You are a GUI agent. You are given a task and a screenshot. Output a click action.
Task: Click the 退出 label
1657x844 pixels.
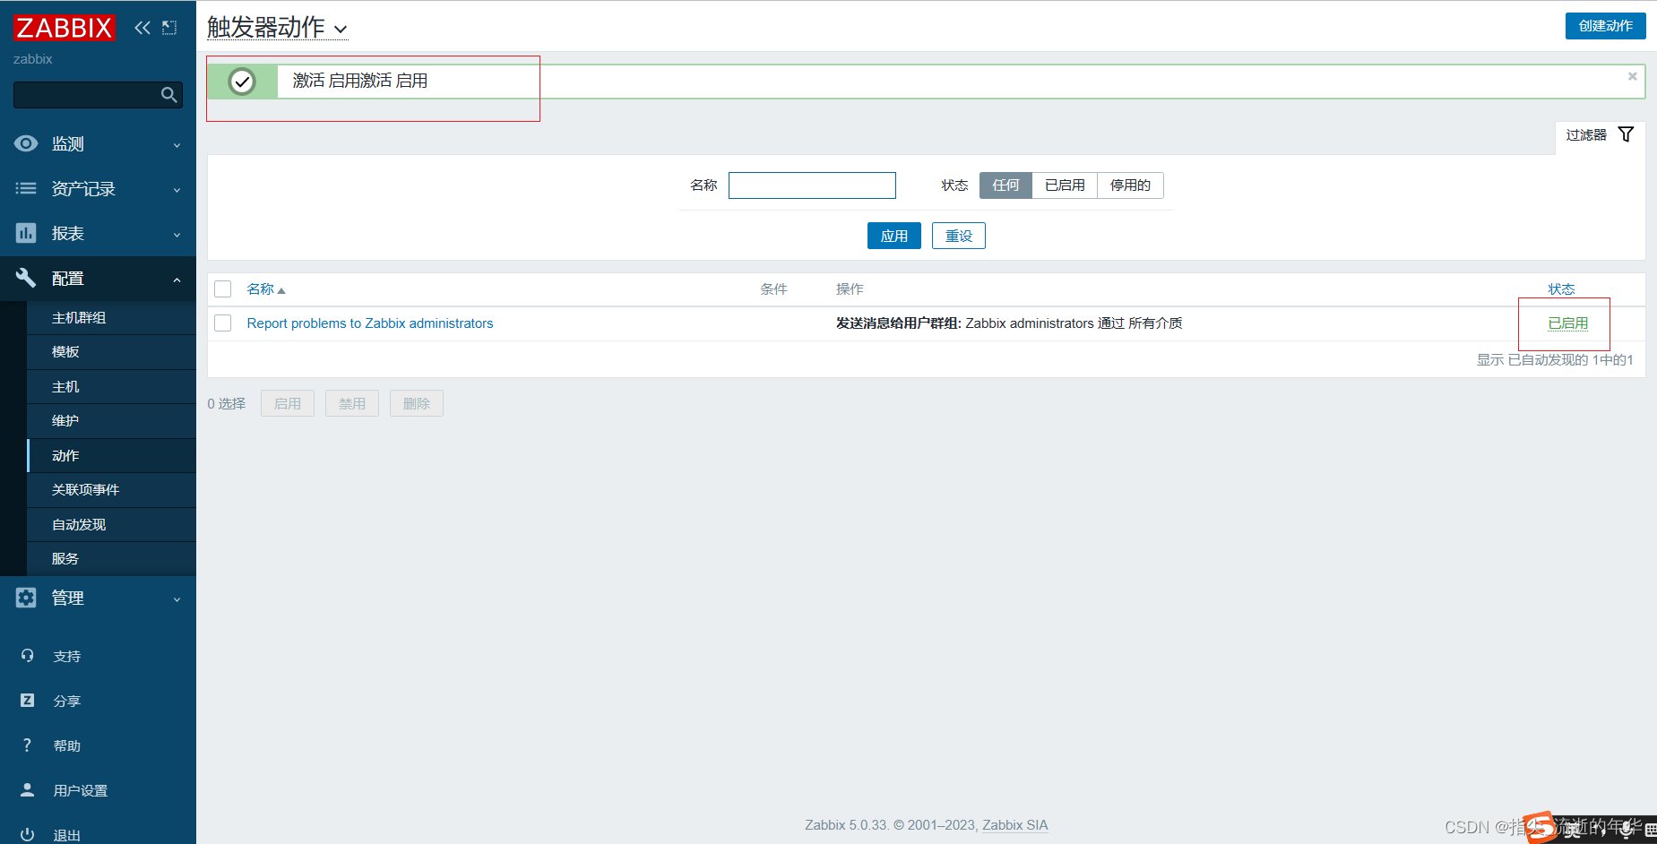[x=67, y=835]
